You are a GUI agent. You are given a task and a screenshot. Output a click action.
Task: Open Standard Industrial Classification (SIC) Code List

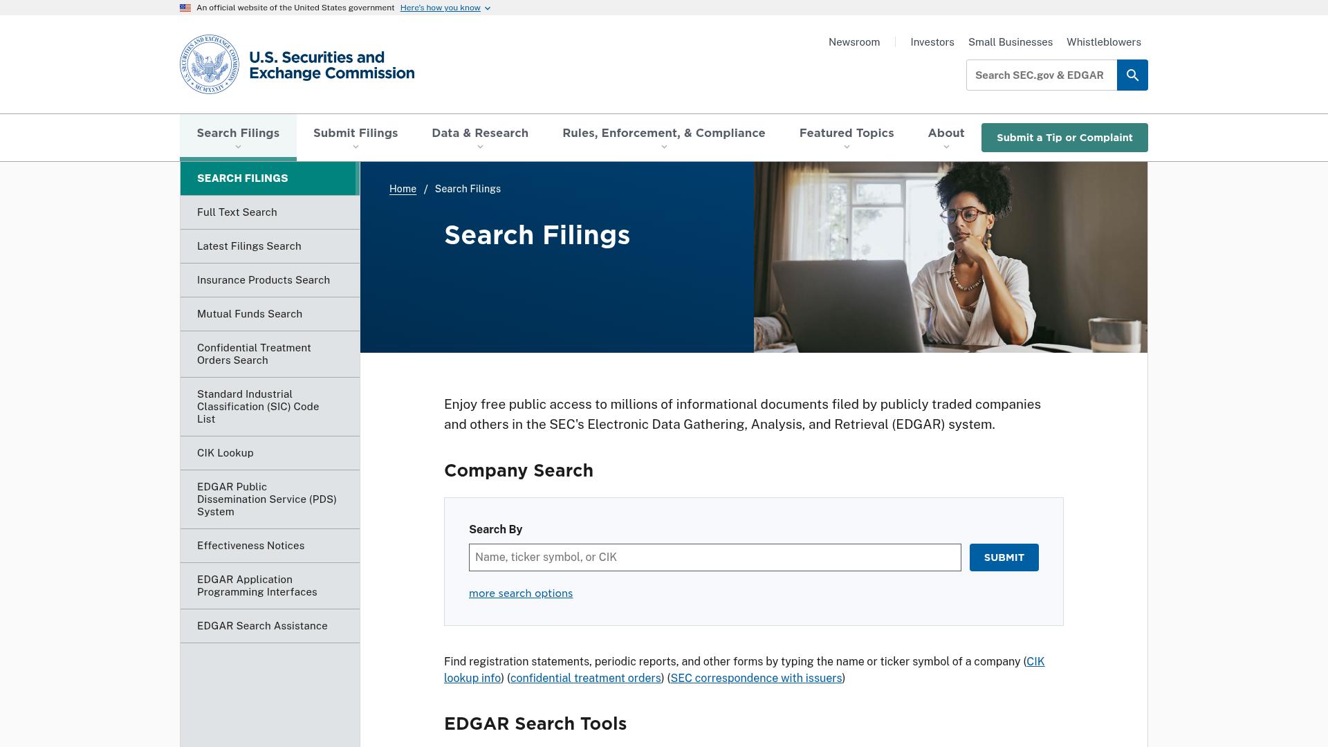(270, 407)
